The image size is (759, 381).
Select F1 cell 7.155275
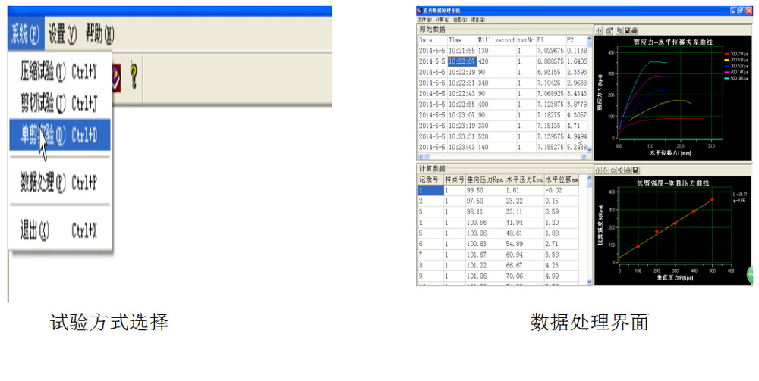tap(551, 147)
